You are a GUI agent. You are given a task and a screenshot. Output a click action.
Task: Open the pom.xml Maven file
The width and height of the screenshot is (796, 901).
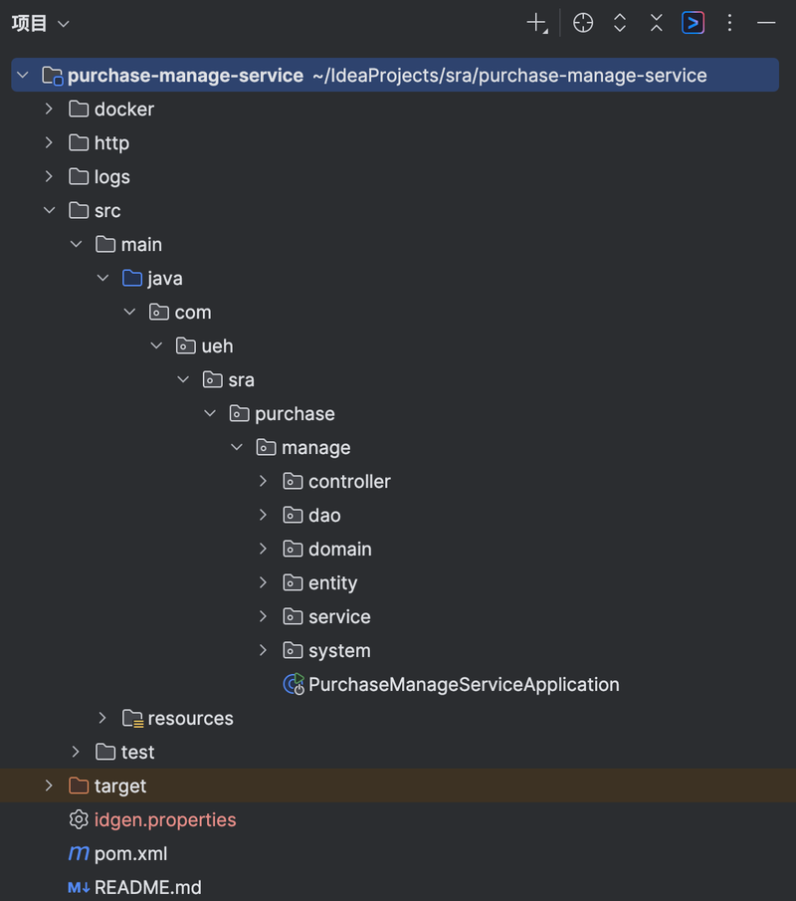click(130, 853)
